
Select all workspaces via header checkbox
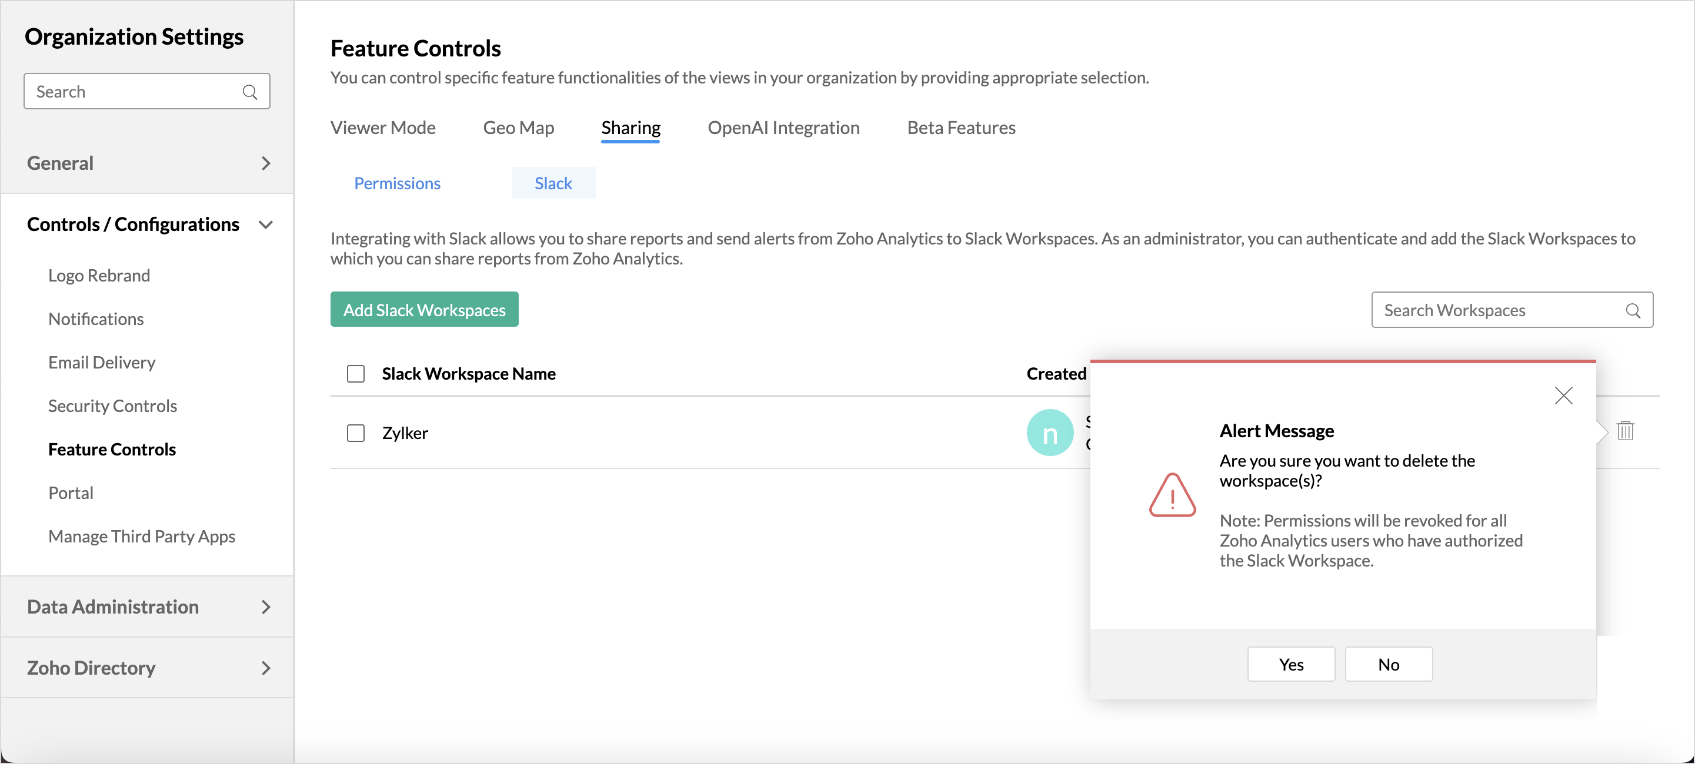(x=355, y=374)
